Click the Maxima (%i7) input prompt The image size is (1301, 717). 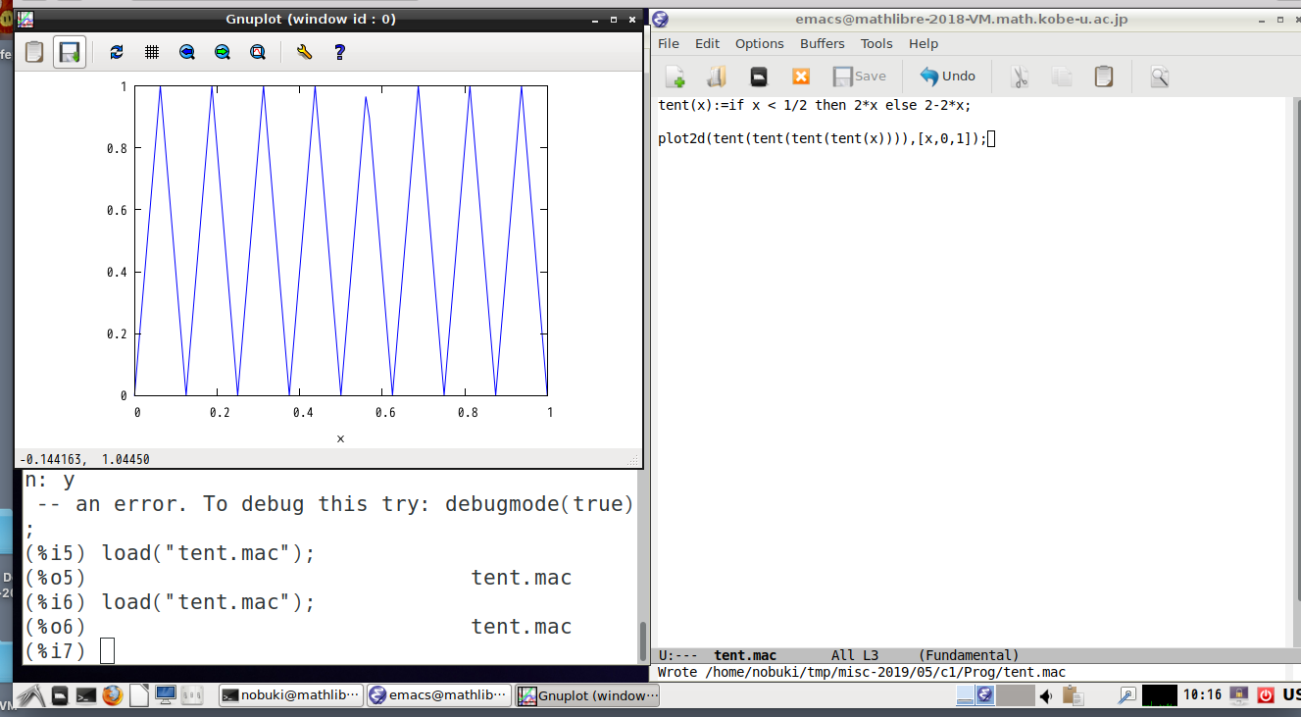[56, 650]
